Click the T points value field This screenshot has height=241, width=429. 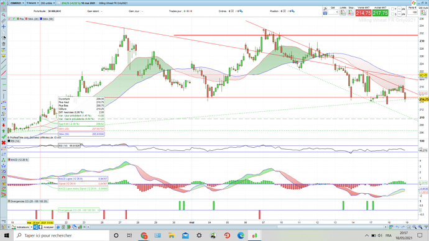[x=399, y=9]
